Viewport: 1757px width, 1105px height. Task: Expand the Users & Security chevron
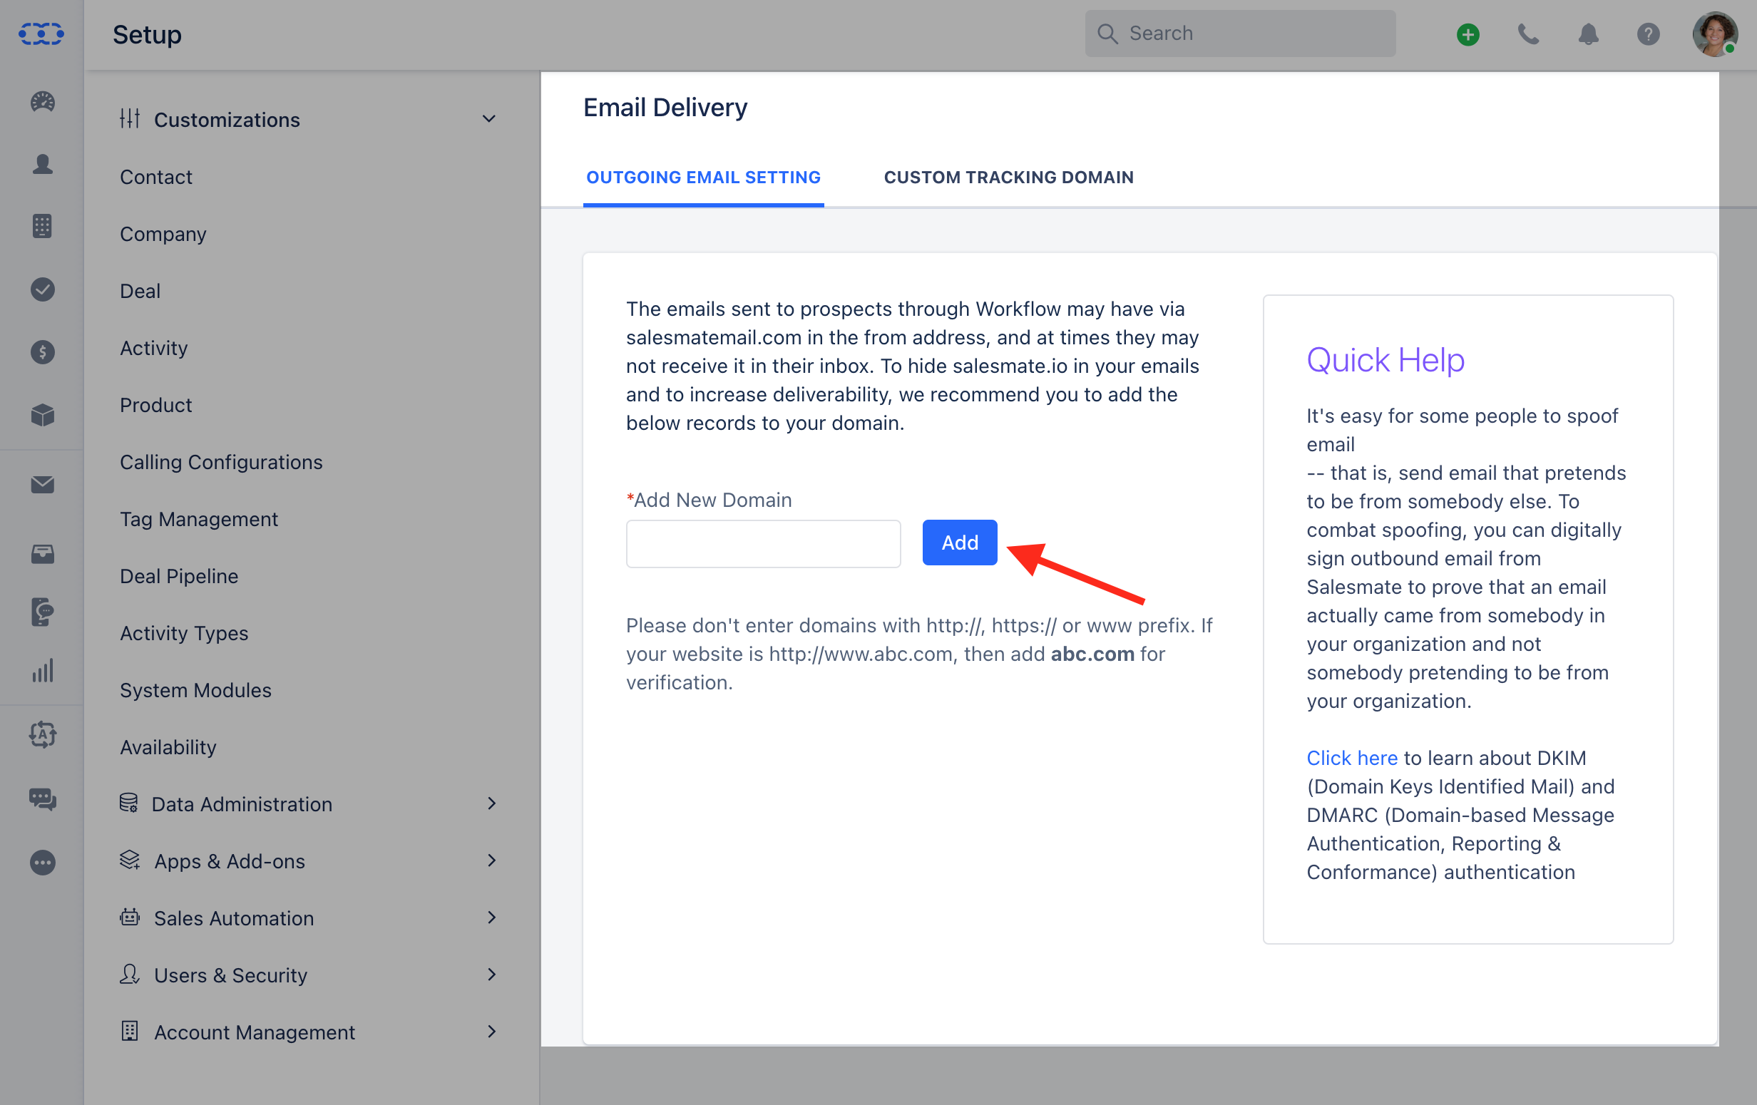pos(492,974)
